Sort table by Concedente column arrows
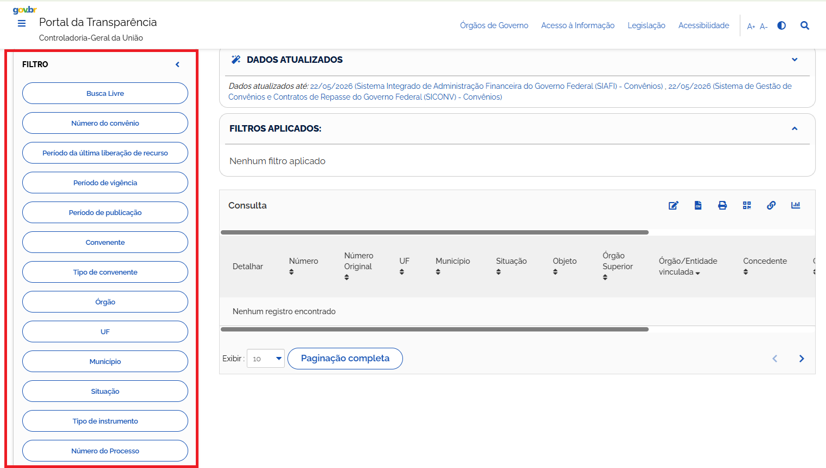 [x=746, y=272]
